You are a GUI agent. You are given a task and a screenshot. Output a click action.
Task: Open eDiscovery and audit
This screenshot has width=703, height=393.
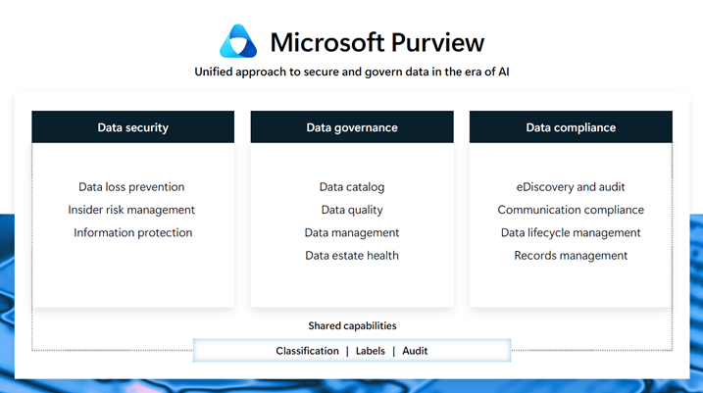(571, 187)
